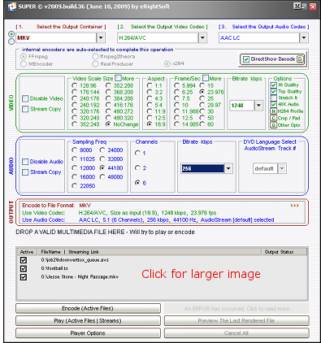The width and height of the screenshot is (321, 343).
Task: Select 25 frames per second
Action: pos(202,98)
